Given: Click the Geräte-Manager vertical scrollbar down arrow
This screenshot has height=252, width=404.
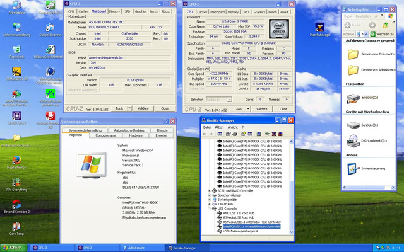Looking at the screenshot, I should (x=292, y=232).
